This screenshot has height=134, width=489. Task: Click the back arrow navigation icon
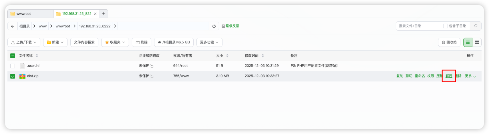pyautogui.click(x=13, y=26)
